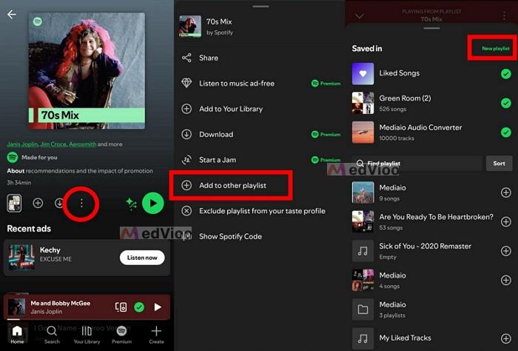Screen dimensions: 518x351
Task: Tap Listen now on the Kechy ad
Action: click(142, 258)
